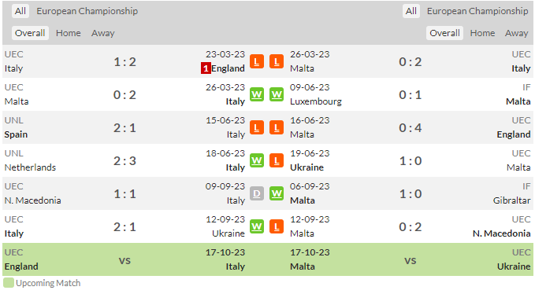Click the orange L badge for Malta vs N. Macedonia

tap(277, 226)
